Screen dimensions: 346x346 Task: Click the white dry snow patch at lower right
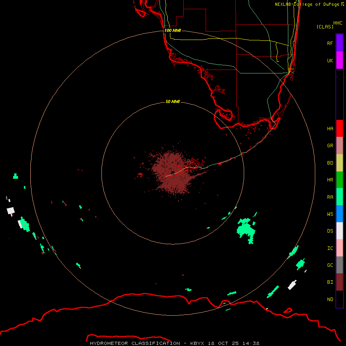pyautogui.click(x=292, y=285)
